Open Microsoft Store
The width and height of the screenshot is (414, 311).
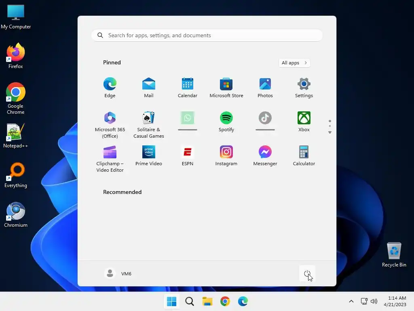point(226,88)
